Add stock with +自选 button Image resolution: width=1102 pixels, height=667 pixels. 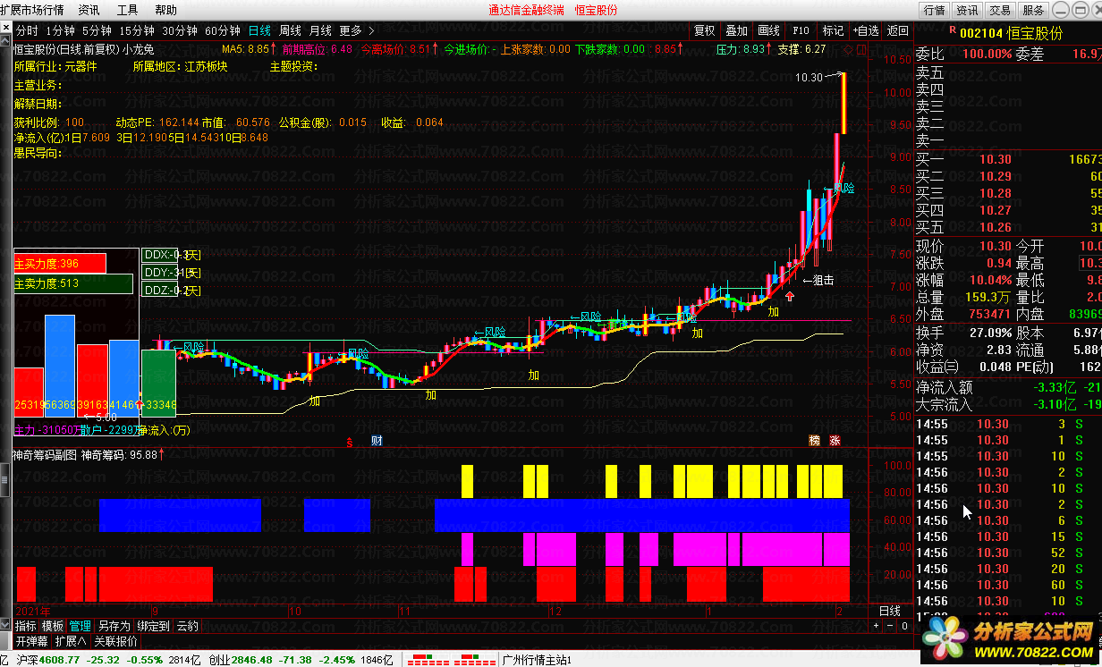tap(865, 30)
